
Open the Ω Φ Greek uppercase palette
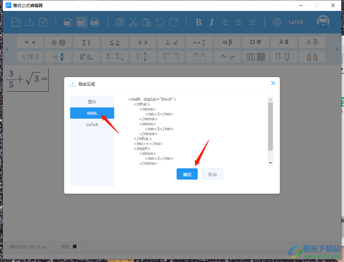tap(256, 42)
